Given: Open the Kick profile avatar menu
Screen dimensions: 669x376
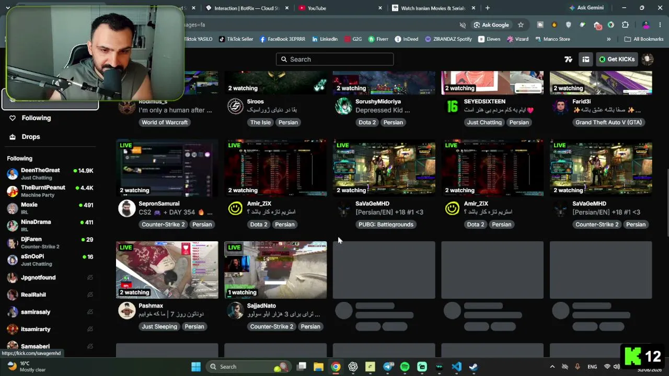Looking at the screenshot, I should [648, 60].
